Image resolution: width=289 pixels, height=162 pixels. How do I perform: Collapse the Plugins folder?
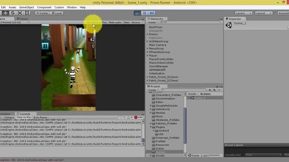click(x=150, y=127)
